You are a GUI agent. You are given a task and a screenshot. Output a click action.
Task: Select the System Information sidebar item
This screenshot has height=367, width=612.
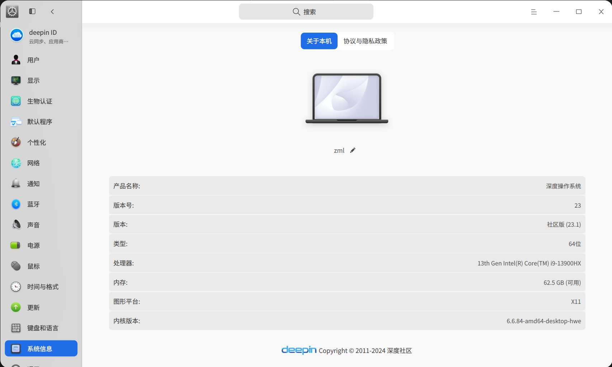tap(41, 348)
